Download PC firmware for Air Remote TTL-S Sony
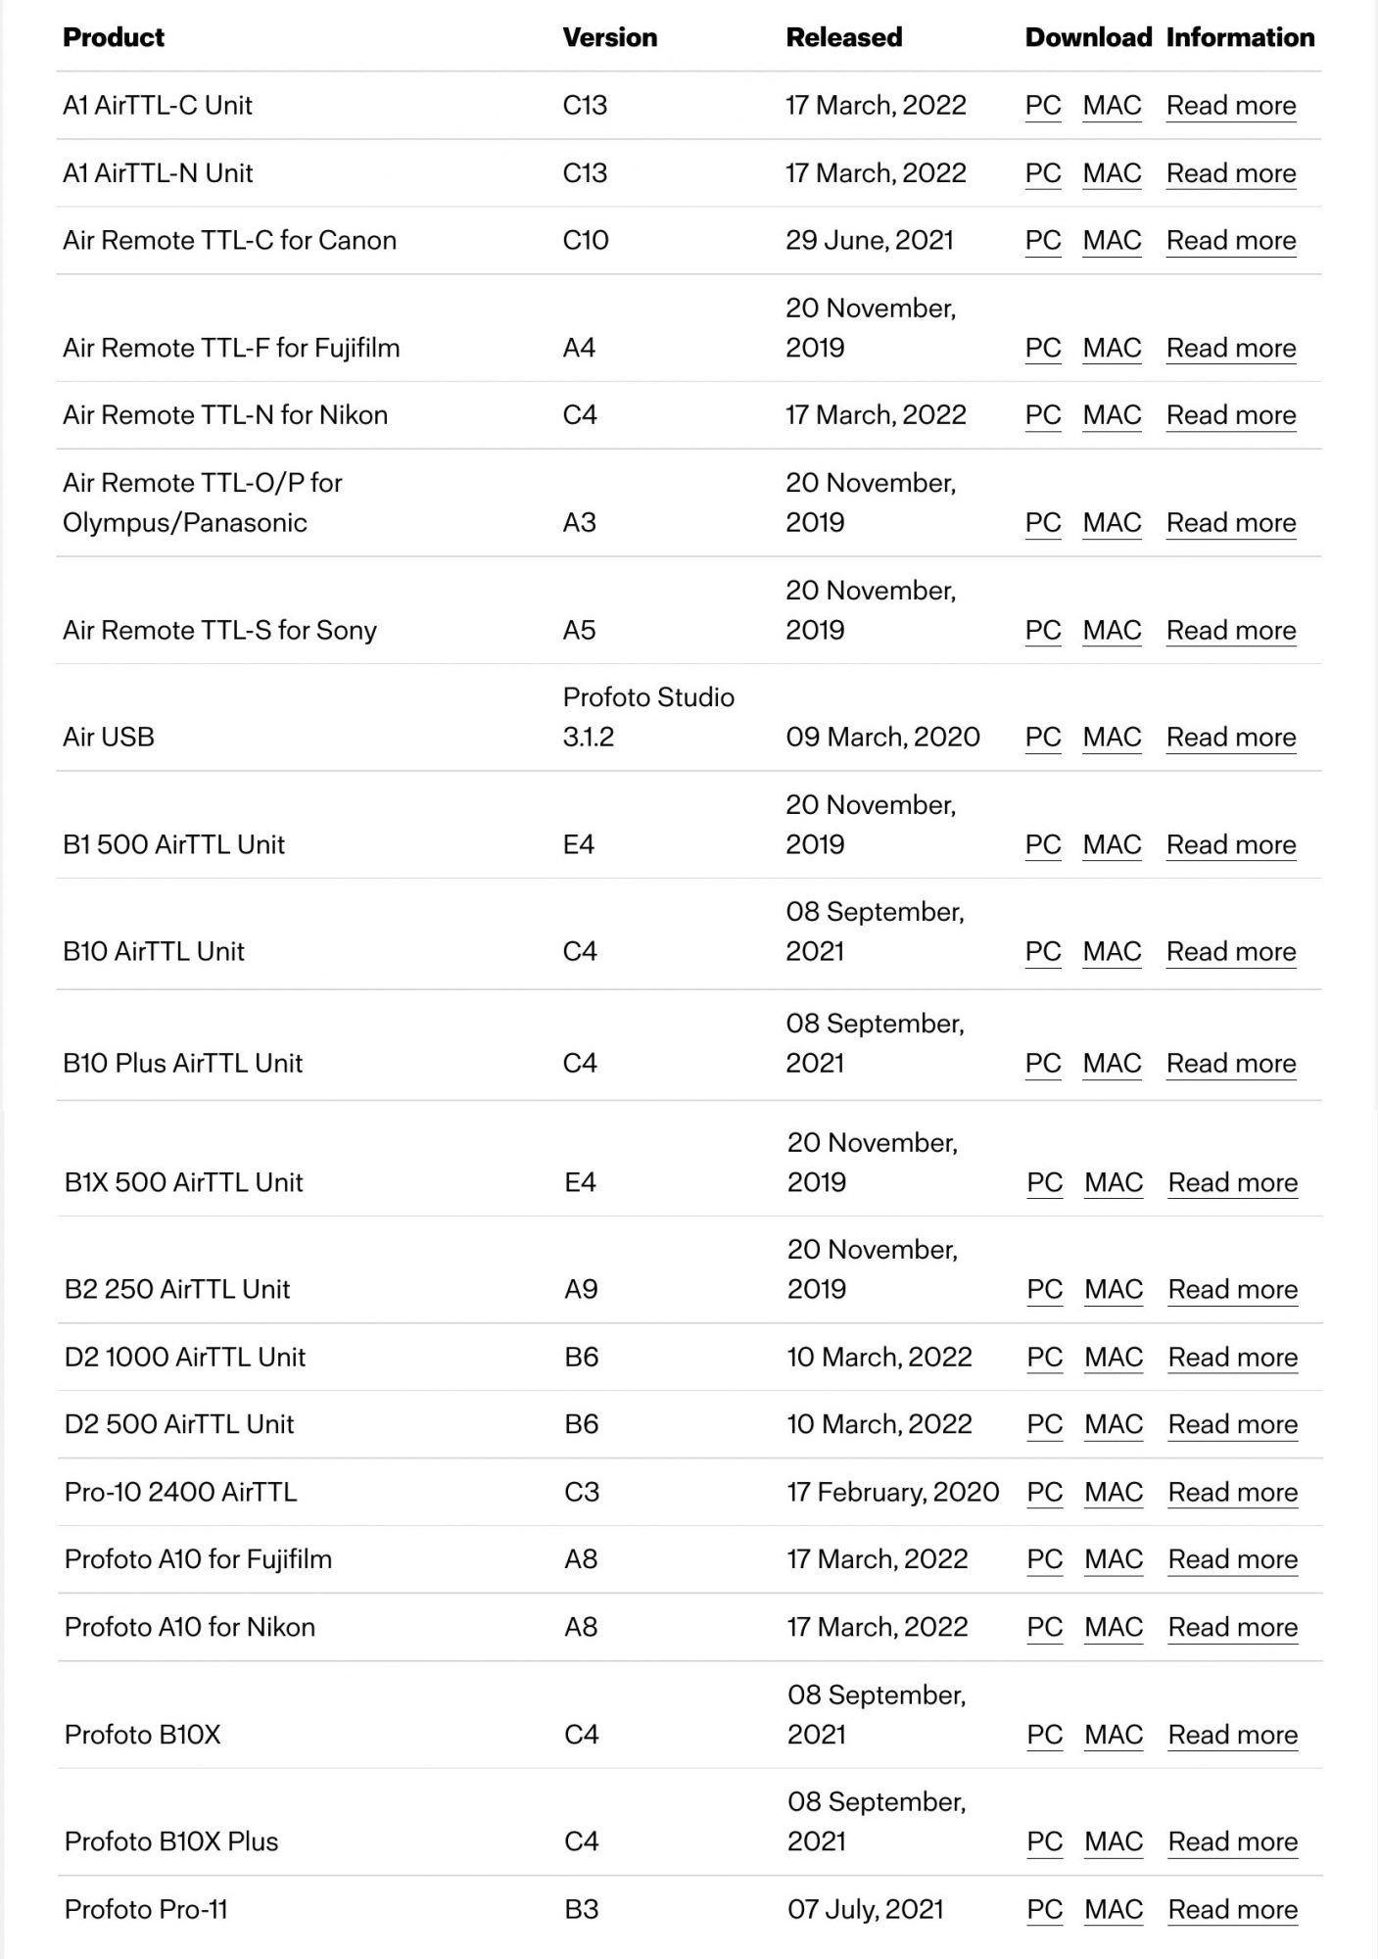The height and width of the screenshot is (1959, 1378). (x=1043, y=630)
